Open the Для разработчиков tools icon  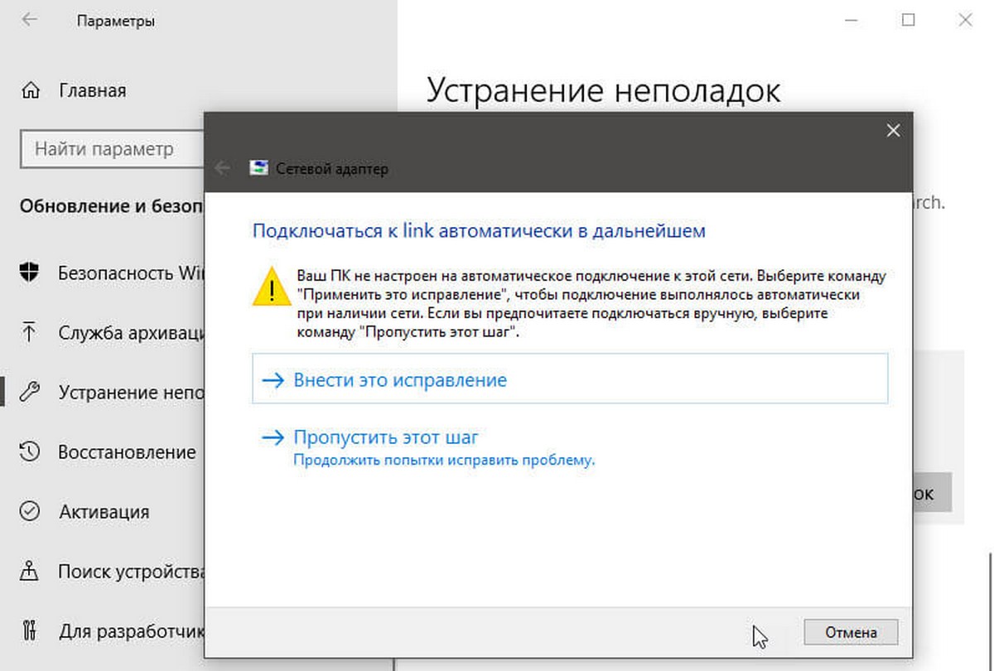pyautogui.click(x=30, y=631)
